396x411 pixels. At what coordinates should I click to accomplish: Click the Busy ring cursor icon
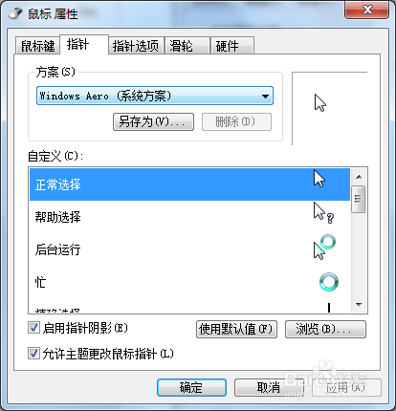pos(329,282)
